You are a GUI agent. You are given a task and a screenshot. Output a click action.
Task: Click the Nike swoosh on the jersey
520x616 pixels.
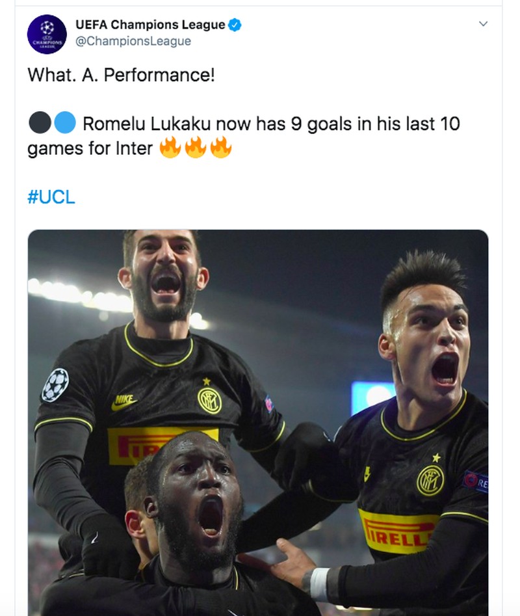click(x=124, y=402)
